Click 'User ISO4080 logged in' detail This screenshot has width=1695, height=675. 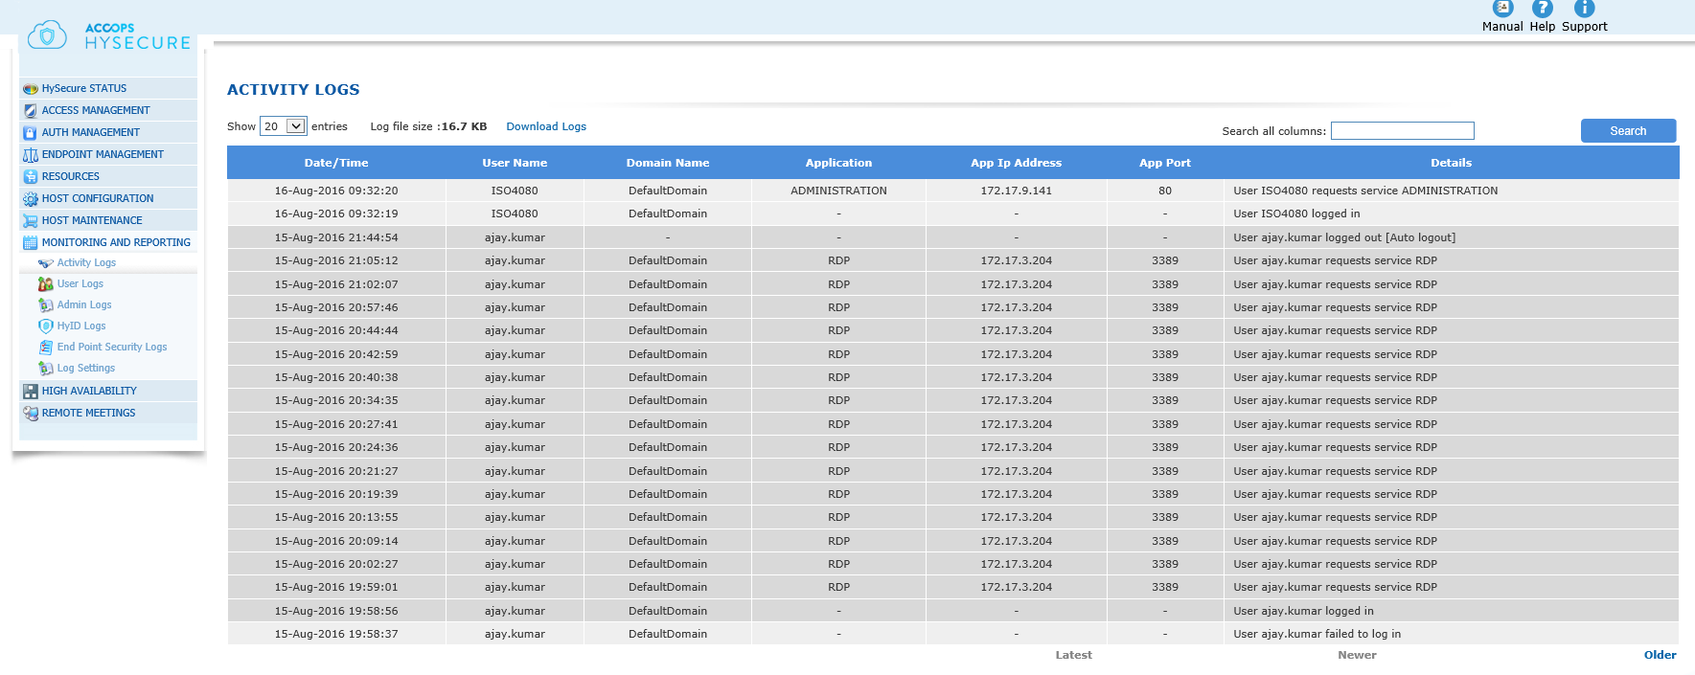pyautogui.click(x=1296, y=214)
